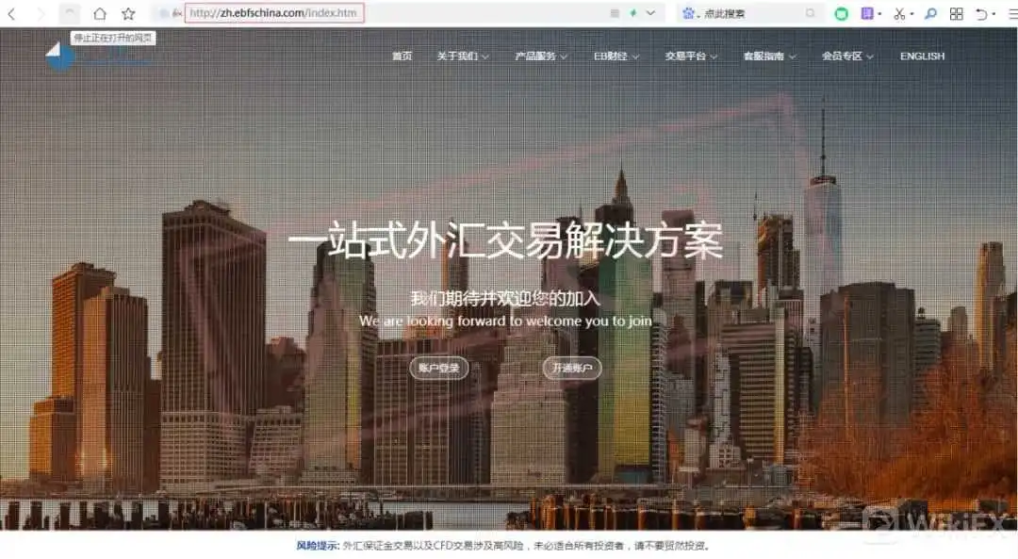Bookmark page with the star icon
The height and width of the screenshot is (559, 1018).
128,13
